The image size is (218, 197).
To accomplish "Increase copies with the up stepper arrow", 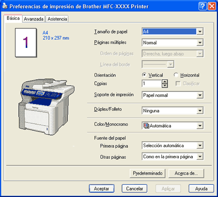I will tap(165, 82).
